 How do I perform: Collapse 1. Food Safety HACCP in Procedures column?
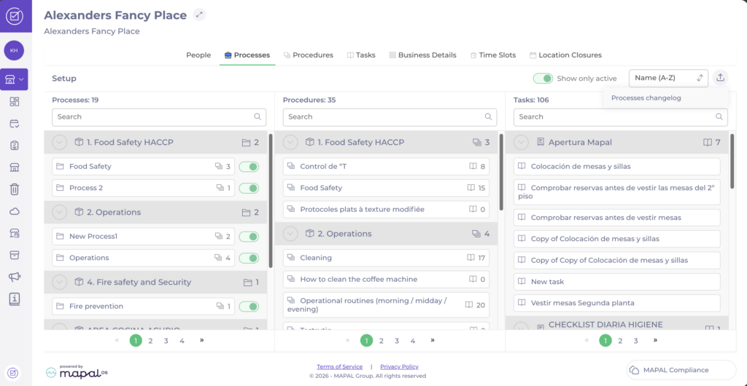(x=290, y=142)
